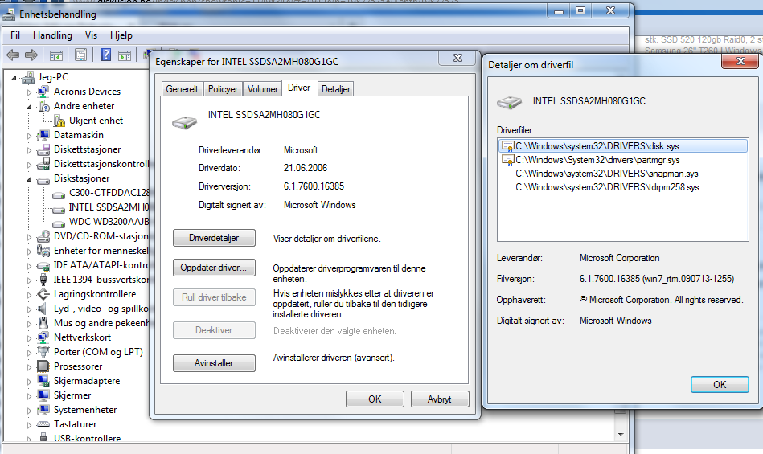Click the Back arrow toolbar icon

[x=13, y=55]
